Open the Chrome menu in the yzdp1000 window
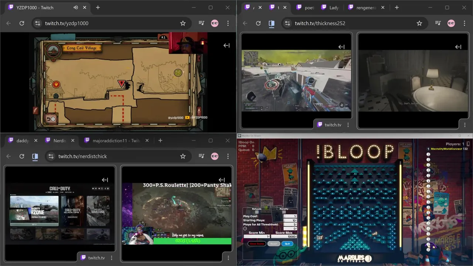 coord(228,23)
